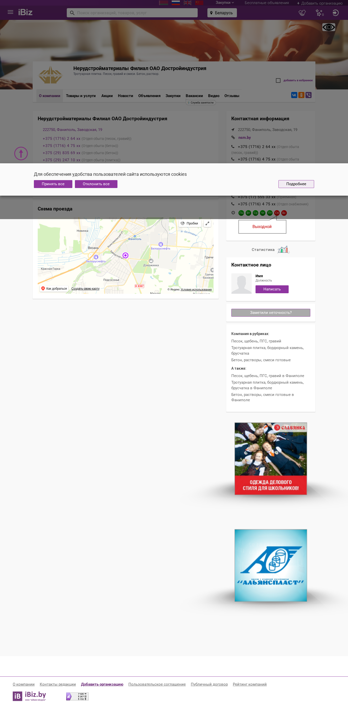
Task: Click the Принять все cookies button
Action: click(53, 184)
